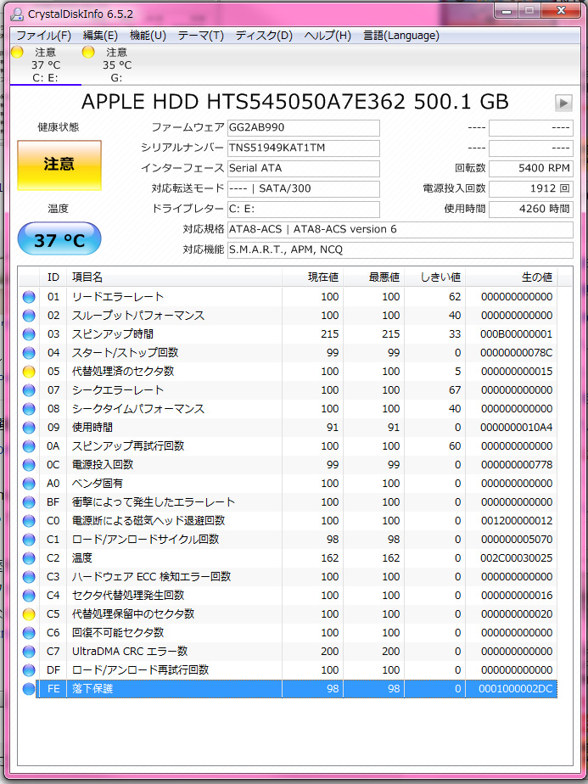
Task: Open the ディスク(D) menu
Action: coord(264,36)
